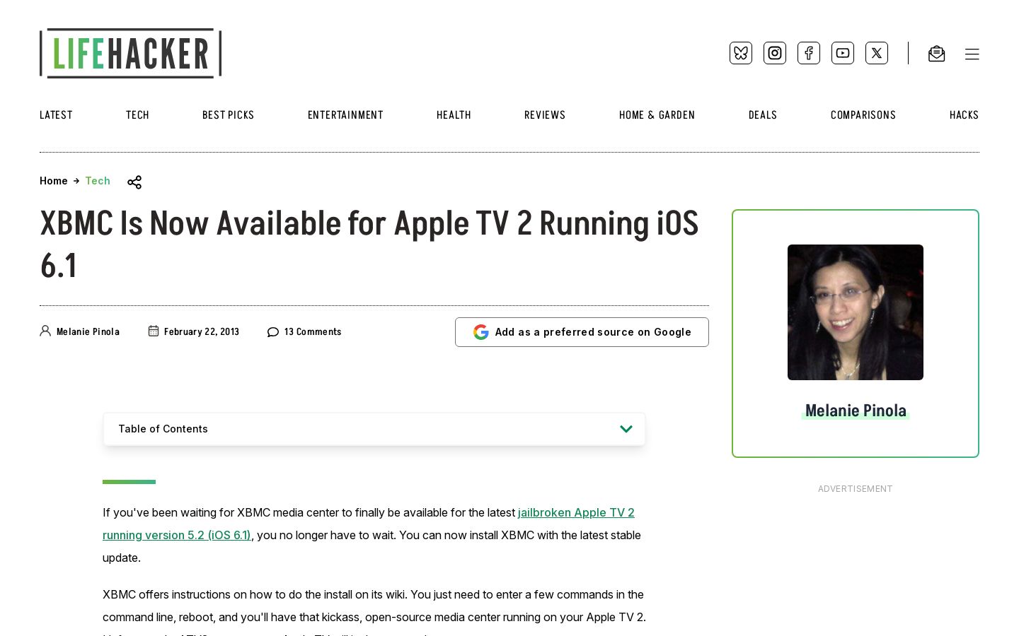Add as a preferred source on Google
The height and width of the screenshot is (636, 1019).
pyautogui.click(x=582, y=332)
